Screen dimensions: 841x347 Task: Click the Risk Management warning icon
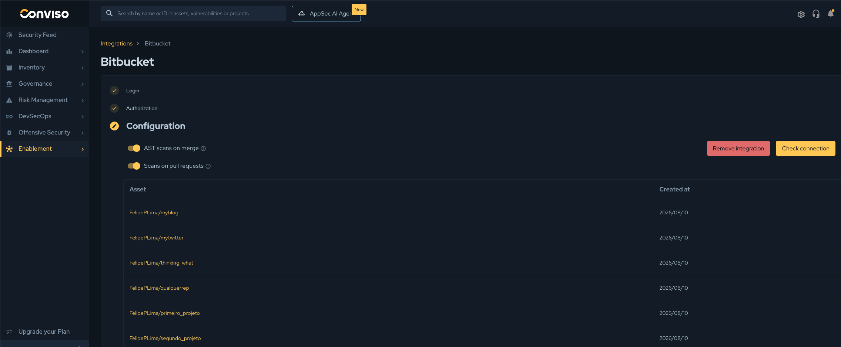pos(9,100)
